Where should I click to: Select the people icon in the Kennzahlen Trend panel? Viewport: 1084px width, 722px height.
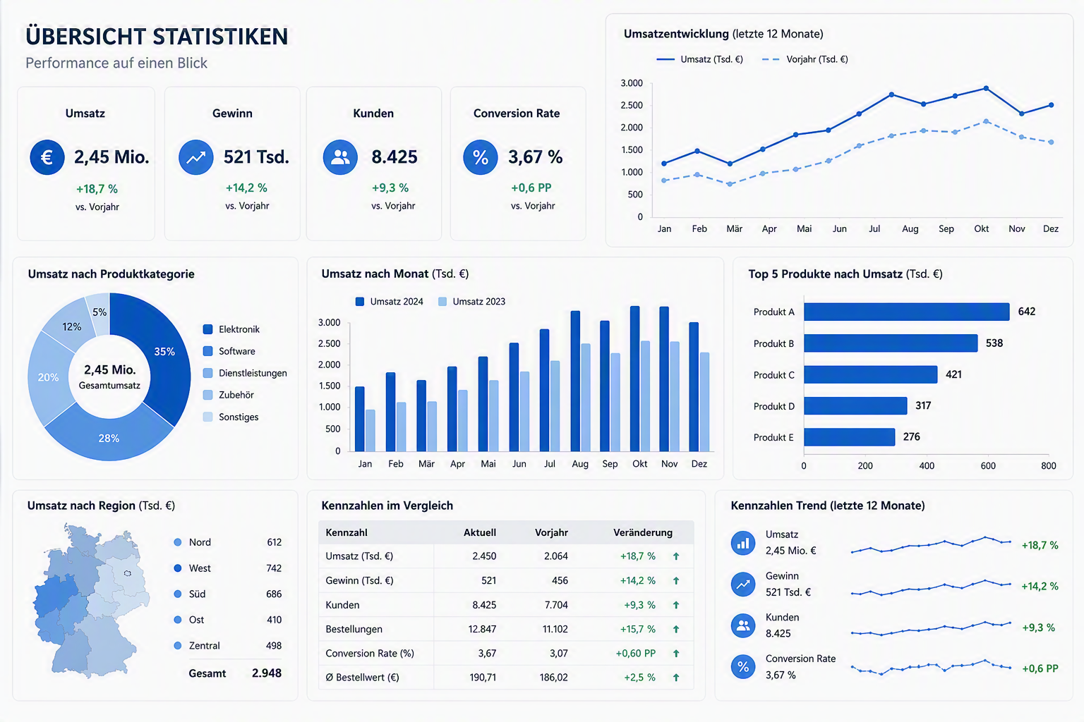pos(743,625)
